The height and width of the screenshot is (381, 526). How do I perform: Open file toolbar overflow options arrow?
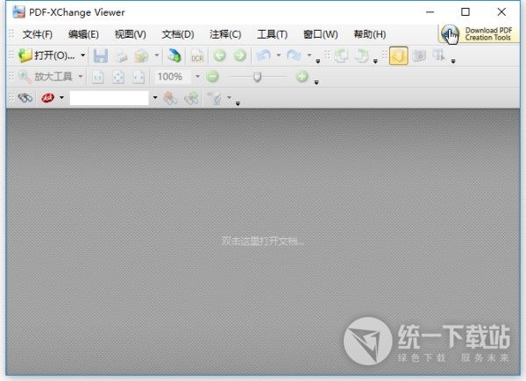click(317, 61)
